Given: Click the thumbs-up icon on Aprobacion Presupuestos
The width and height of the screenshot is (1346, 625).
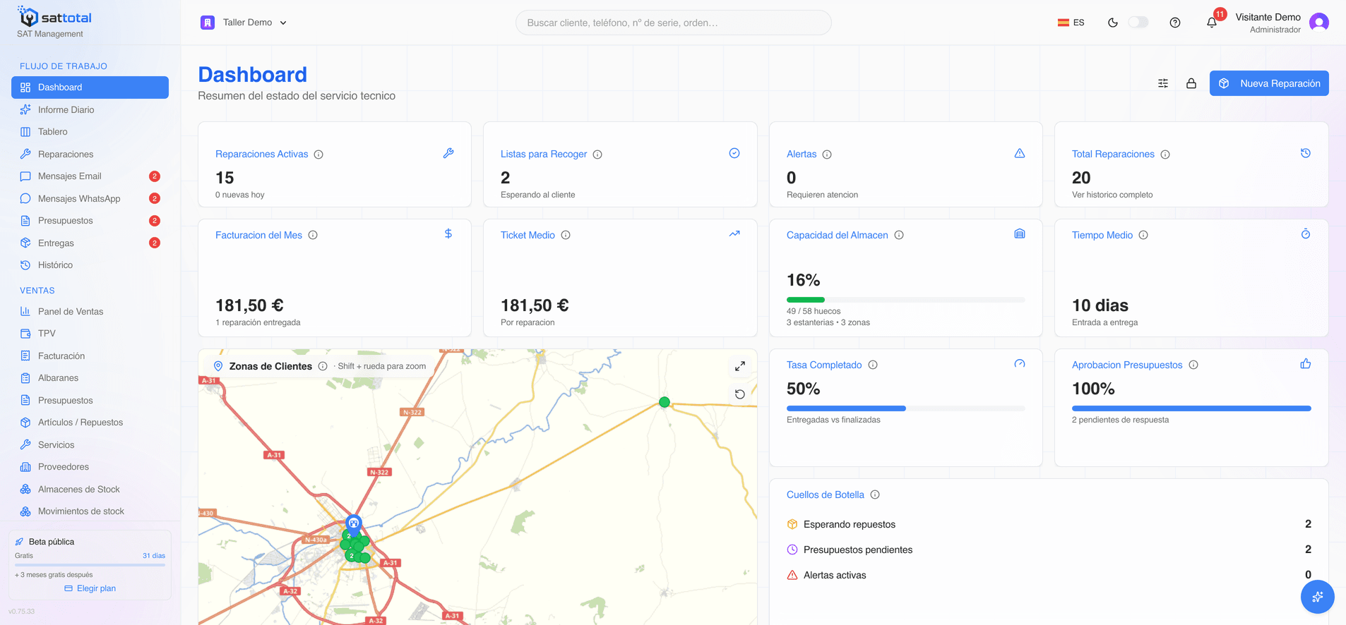Looking at the screenshot, I should click(x=1306, y=364).
